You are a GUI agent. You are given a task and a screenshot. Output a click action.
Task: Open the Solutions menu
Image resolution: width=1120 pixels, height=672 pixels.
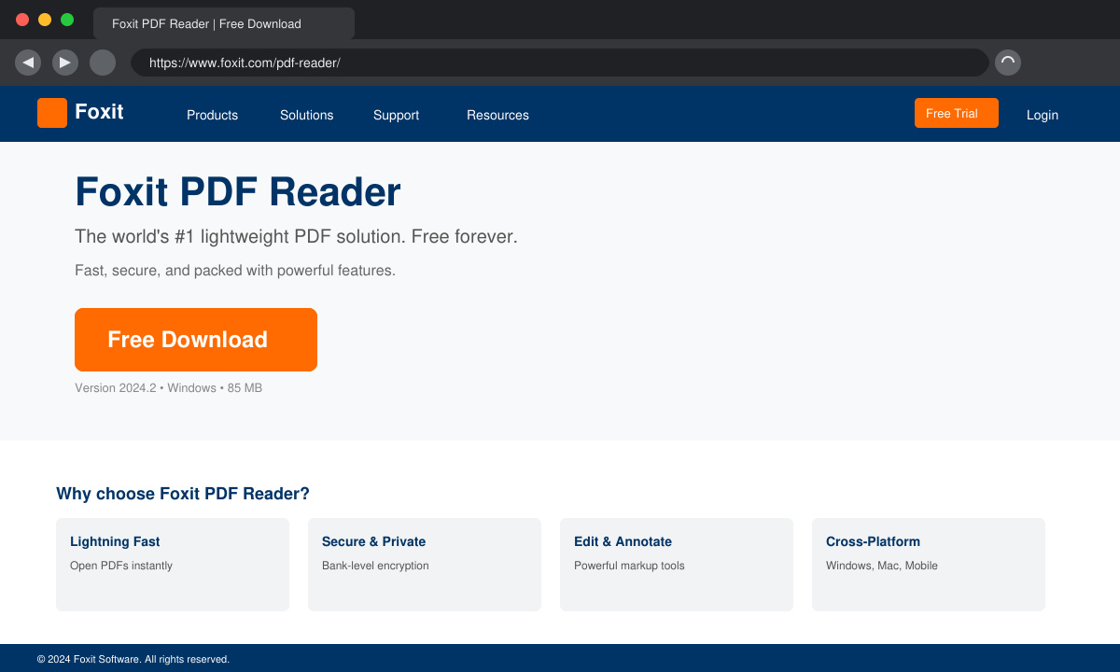pyautogui.click(x=307, y=115)
